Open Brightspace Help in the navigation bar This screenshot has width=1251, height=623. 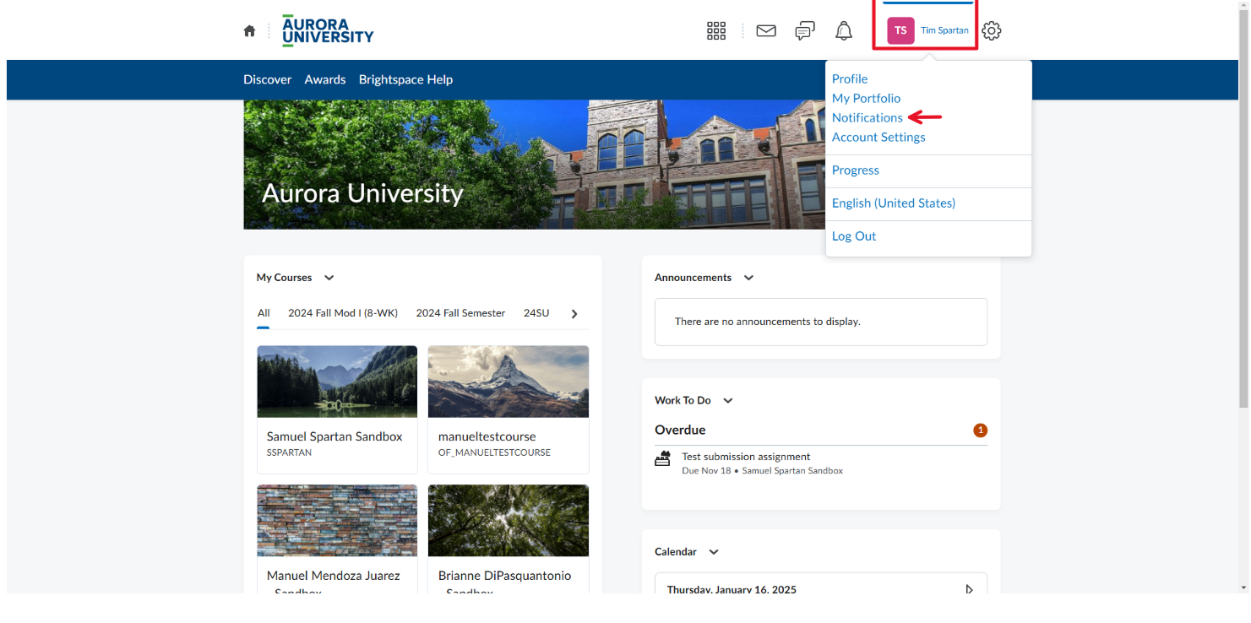(405, 79)
